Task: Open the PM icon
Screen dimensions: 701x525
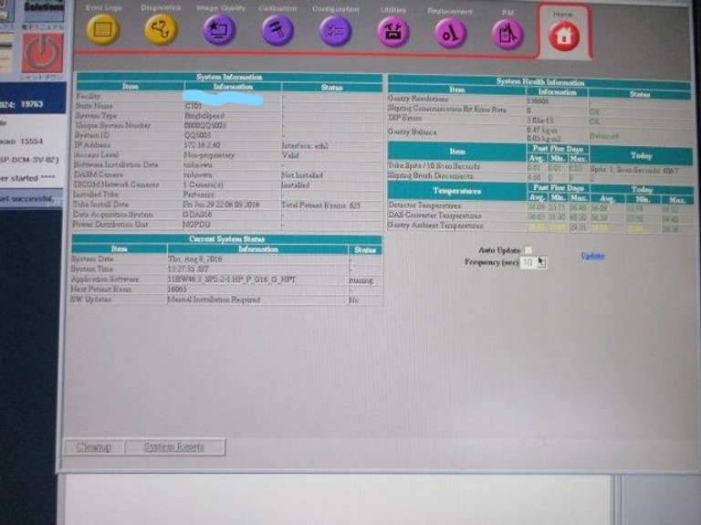Action: (x=507, y=34)
